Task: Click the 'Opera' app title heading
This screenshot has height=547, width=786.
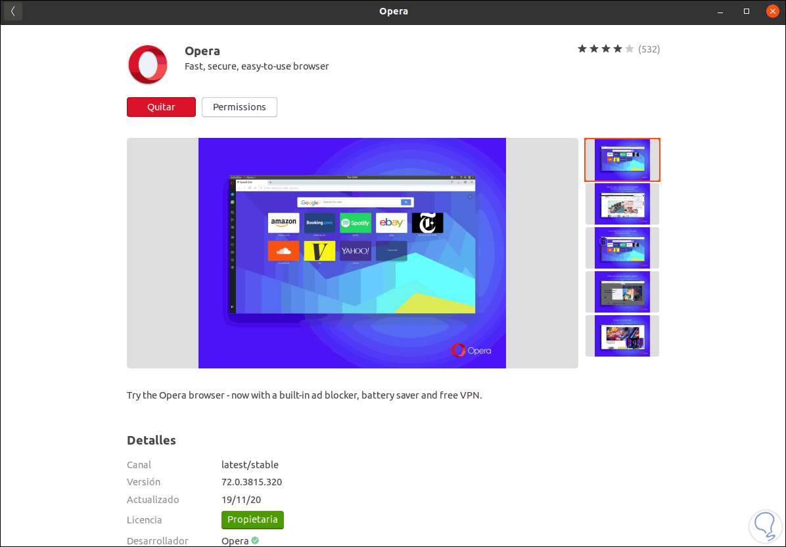Action: pyautogui.click(x=202, y=51)
